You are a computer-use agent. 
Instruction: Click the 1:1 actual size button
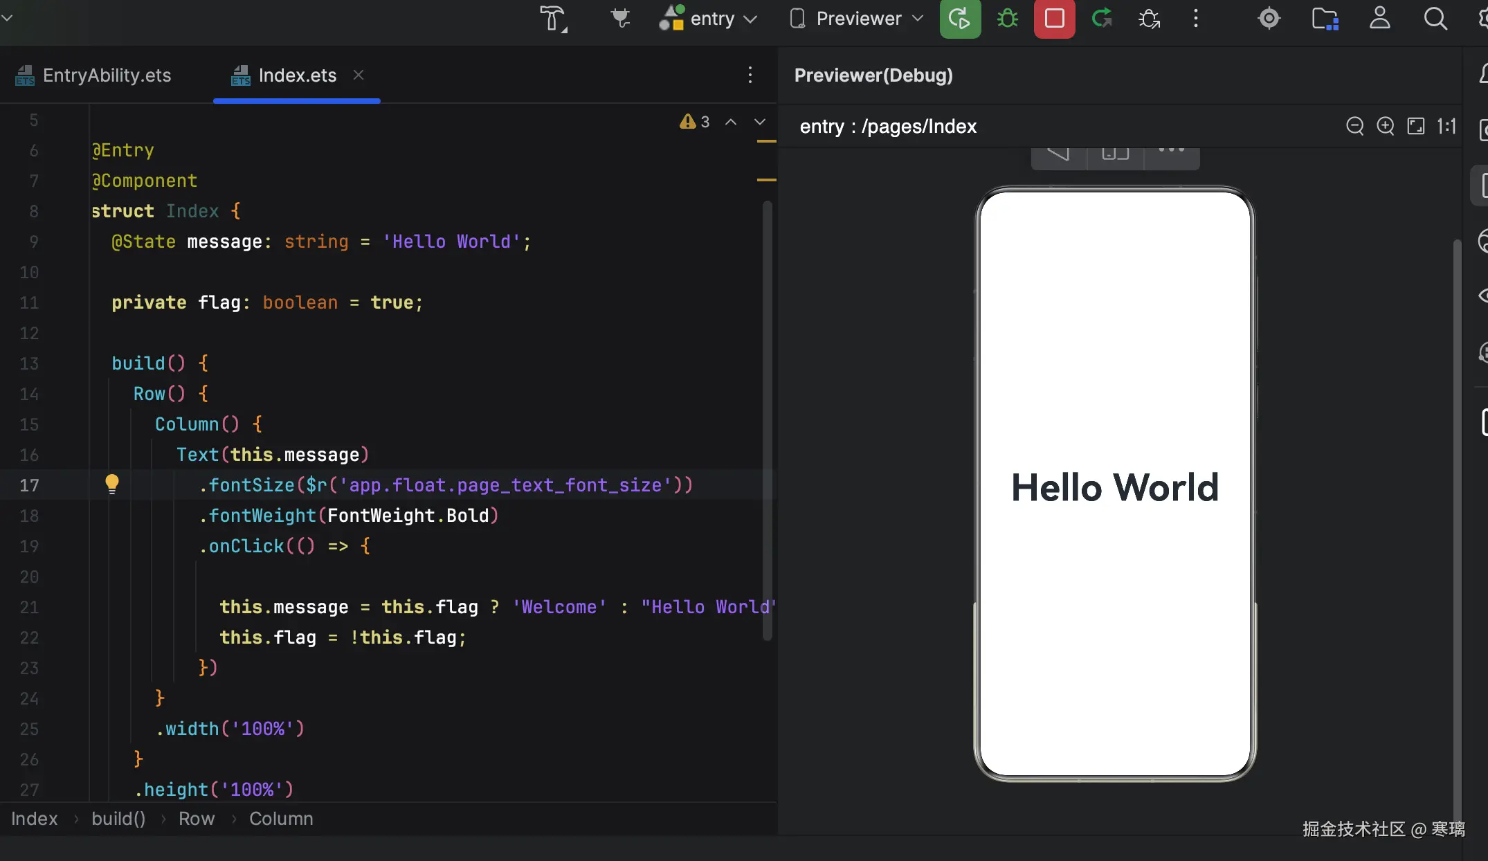click(x=1446, y=126)
